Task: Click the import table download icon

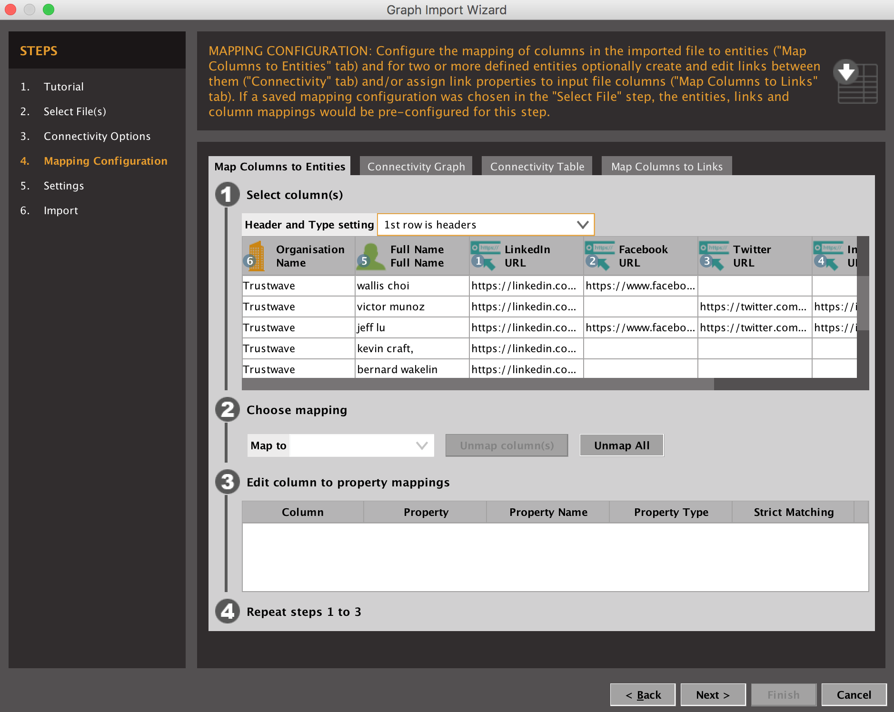Action: click(x=856, y=81)
